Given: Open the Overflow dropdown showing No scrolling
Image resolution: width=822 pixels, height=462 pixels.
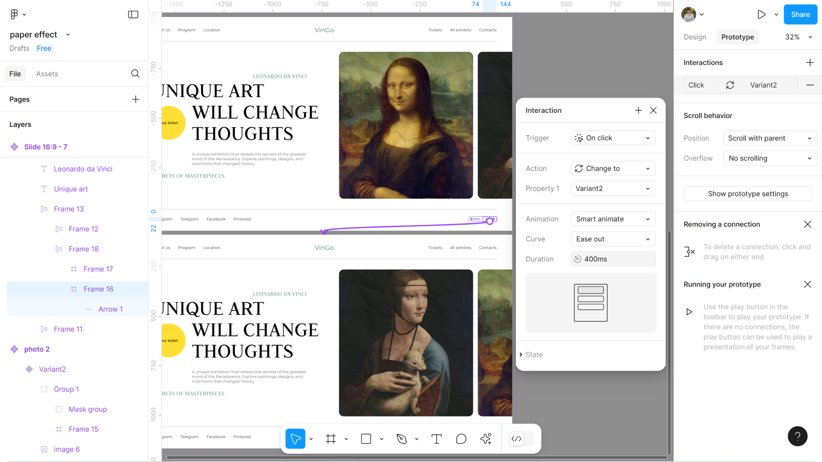Looking at the screenshot, I should pos(770,158).
